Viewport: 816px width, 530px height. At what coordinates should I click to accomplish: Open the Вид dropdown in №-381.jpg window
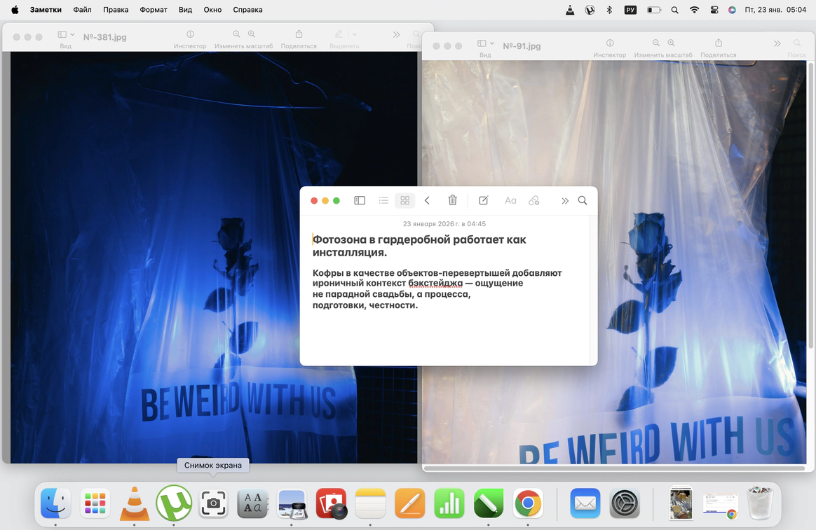(66, 34)
